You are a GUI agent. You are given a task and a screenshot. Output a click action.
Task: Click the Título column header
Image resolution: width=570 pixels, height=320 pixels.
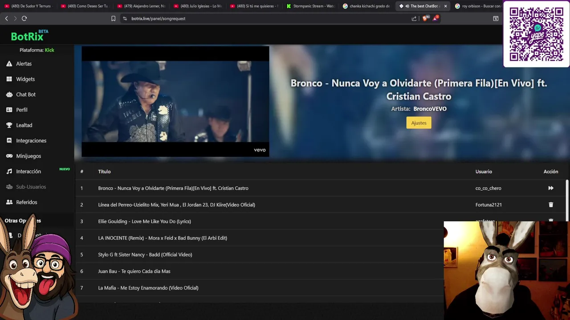[104, 172]
